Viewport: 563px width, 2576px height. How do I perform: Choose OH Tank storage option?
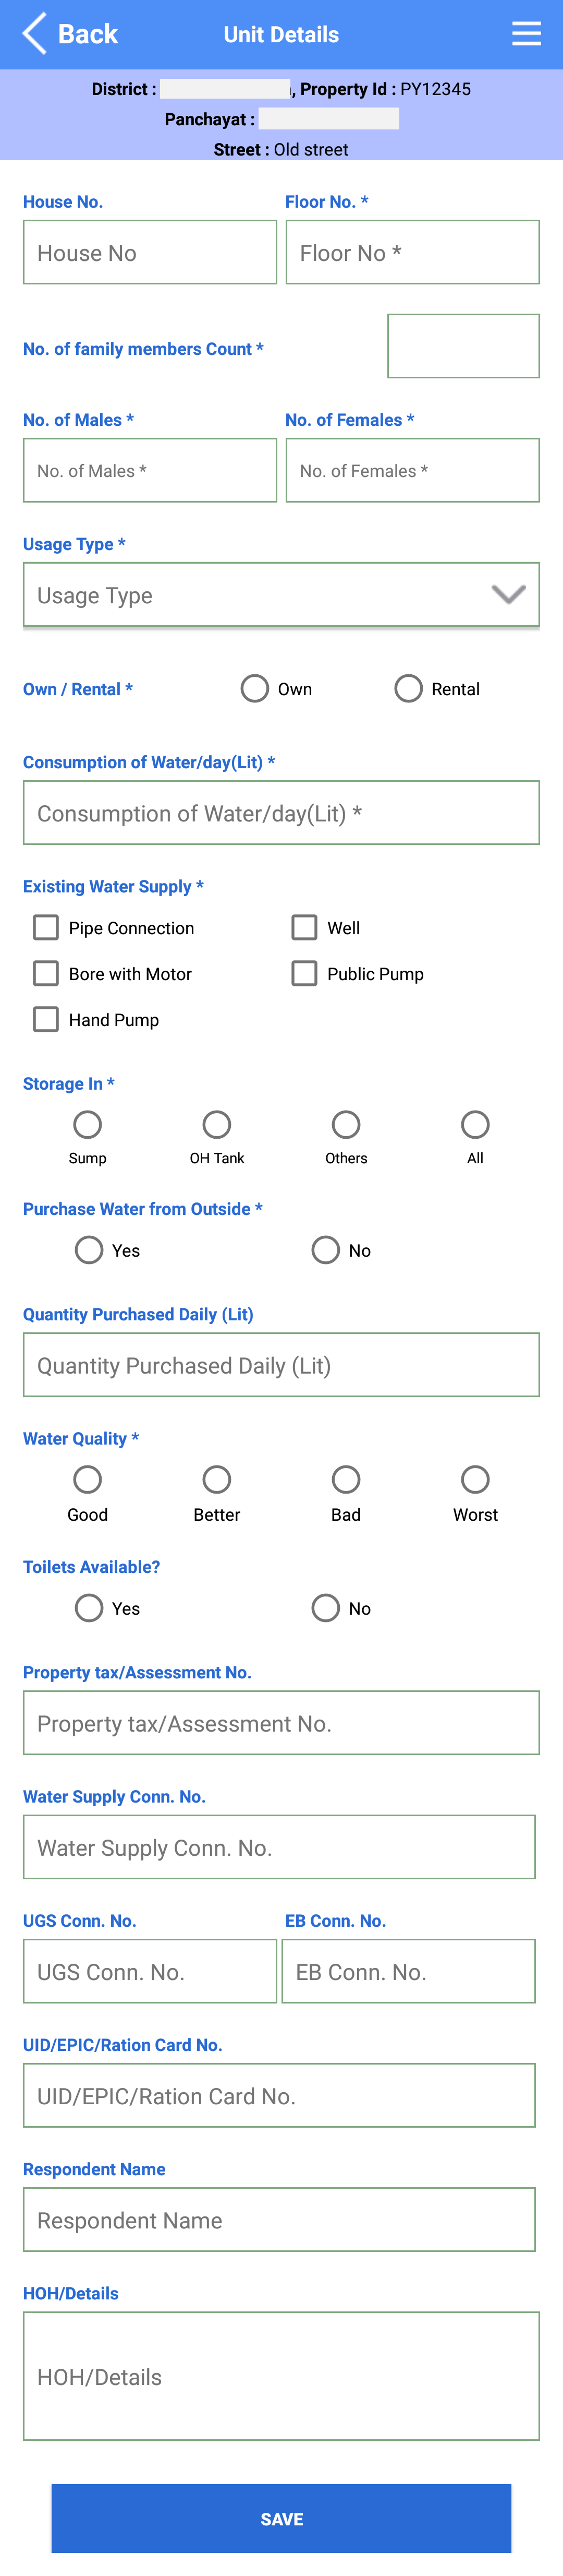coord(217,1125)
